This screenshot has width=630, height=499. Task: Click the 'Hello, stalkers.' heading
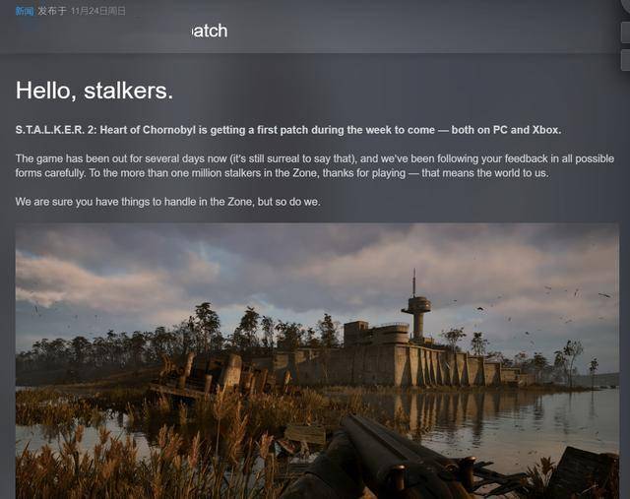(x=94, y=90)
